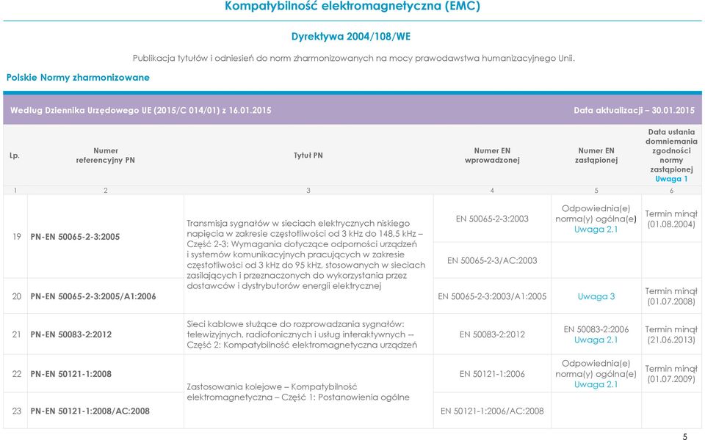Open Uwaga 2.1 under EN 50083-2:2006
705x440 pixels.
[596, 340]
